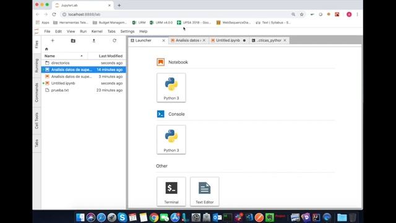Open the Commands sidebar panel
The image size is (396, 223).
[x=37, y=93]
